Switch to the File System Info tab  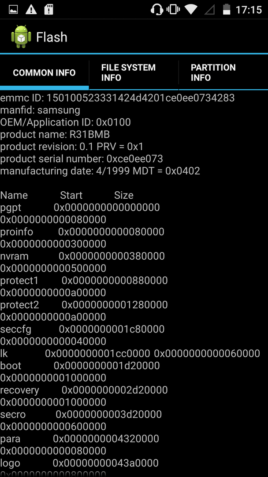[134, 72]
